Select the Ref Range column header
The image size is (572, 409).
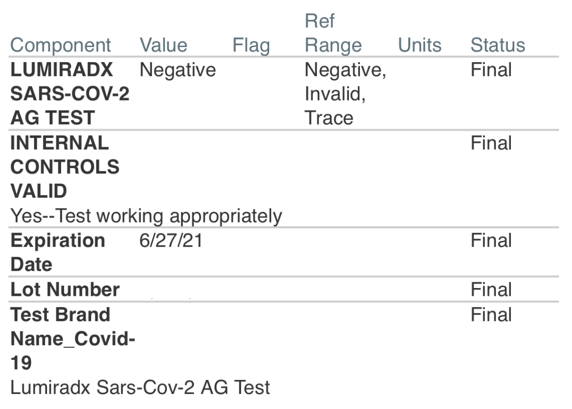coord(333,34)
